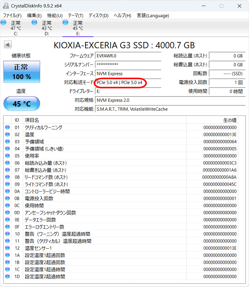This screenshot has height=287, width=249.
Task: Select the C: drive tab at 47 °C
Action: pyautogui.click(x=15, y=28)
